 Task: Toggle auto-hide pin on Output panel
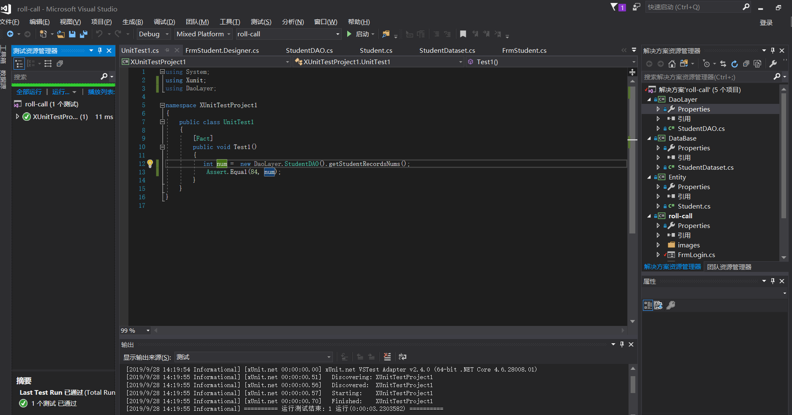(622, 344)
